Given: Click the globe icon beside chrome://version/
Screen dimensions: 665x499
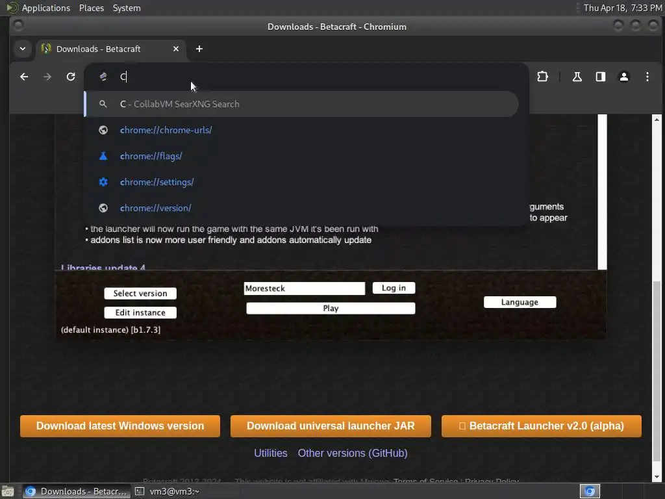Looking at the screenshot, I should (103, 208).
